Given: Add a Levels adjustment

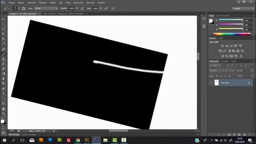Looking at the screenshot, I should pyautogui.click(x=227, y=46).
